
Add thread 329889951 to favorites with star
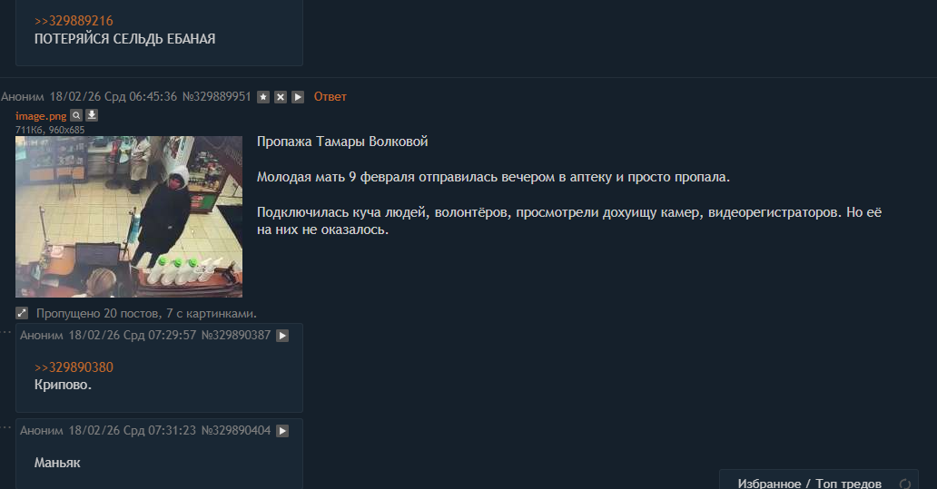(263, 97)
